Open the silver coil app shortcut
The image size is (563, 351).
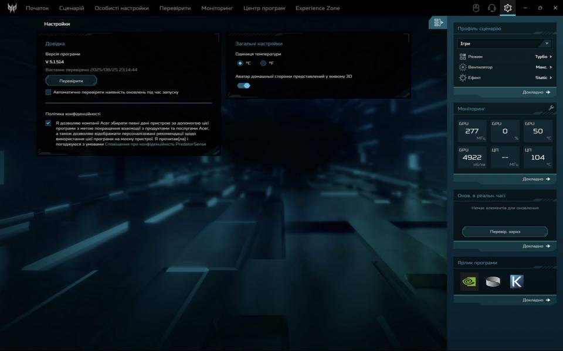(x=493, y=281)
